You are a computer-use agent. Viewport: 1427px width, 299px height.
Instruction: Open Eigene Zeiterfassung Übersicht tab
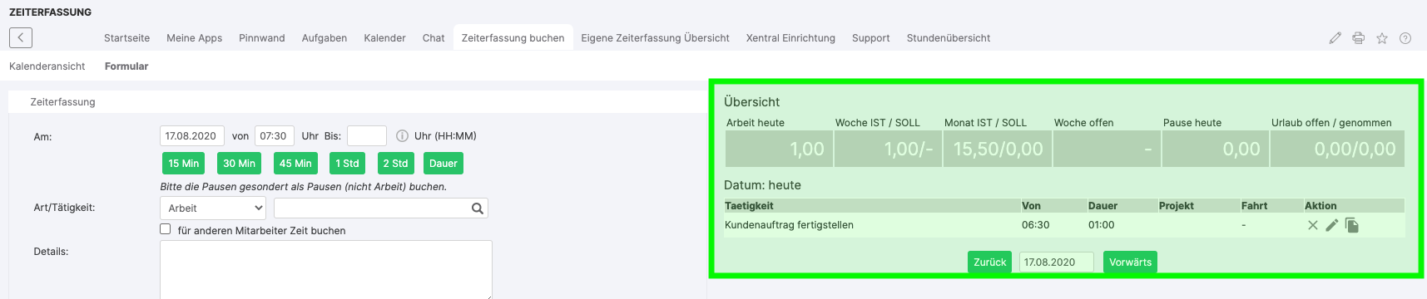pyautogui.click(x=655, y=38)
